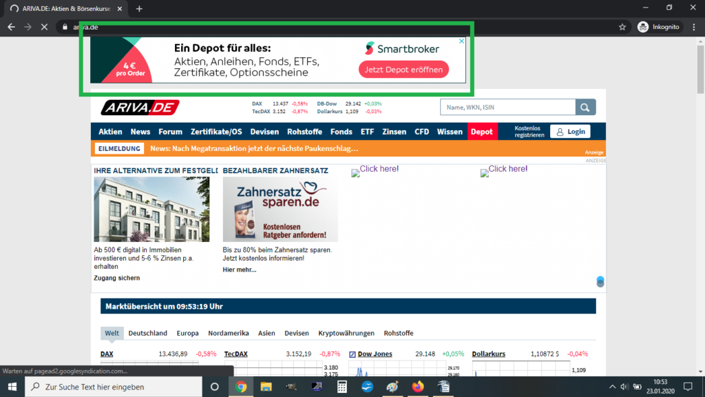Screen dimensions: 705x397
Task: Open the notification center icon
Action: [688, 387]
